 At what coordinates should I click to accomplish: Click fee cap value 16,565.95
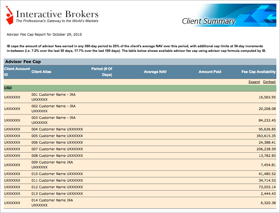pos(267,97)
